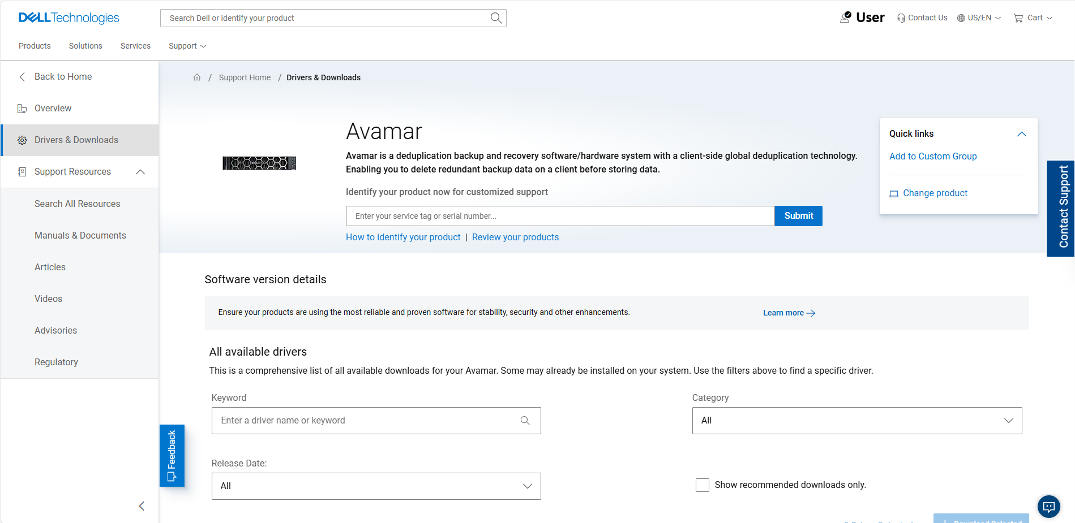Open the shopping Cart
Viewport: 1075px width, 523px height.
tap(1032, 18)
